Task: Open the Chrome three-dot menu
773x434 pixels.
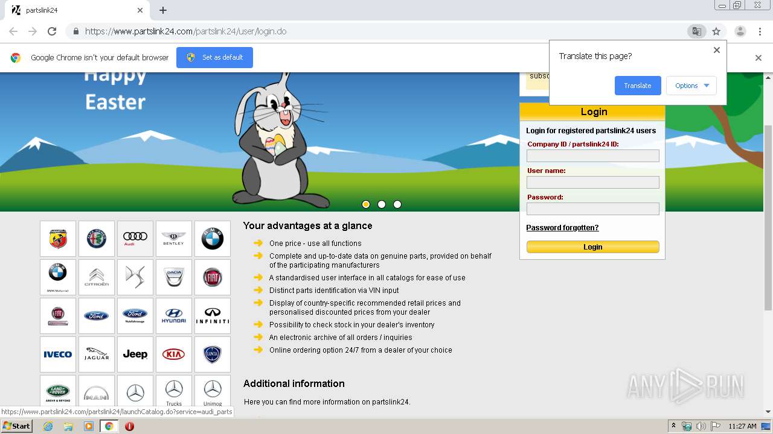Action: coord(760,31)
